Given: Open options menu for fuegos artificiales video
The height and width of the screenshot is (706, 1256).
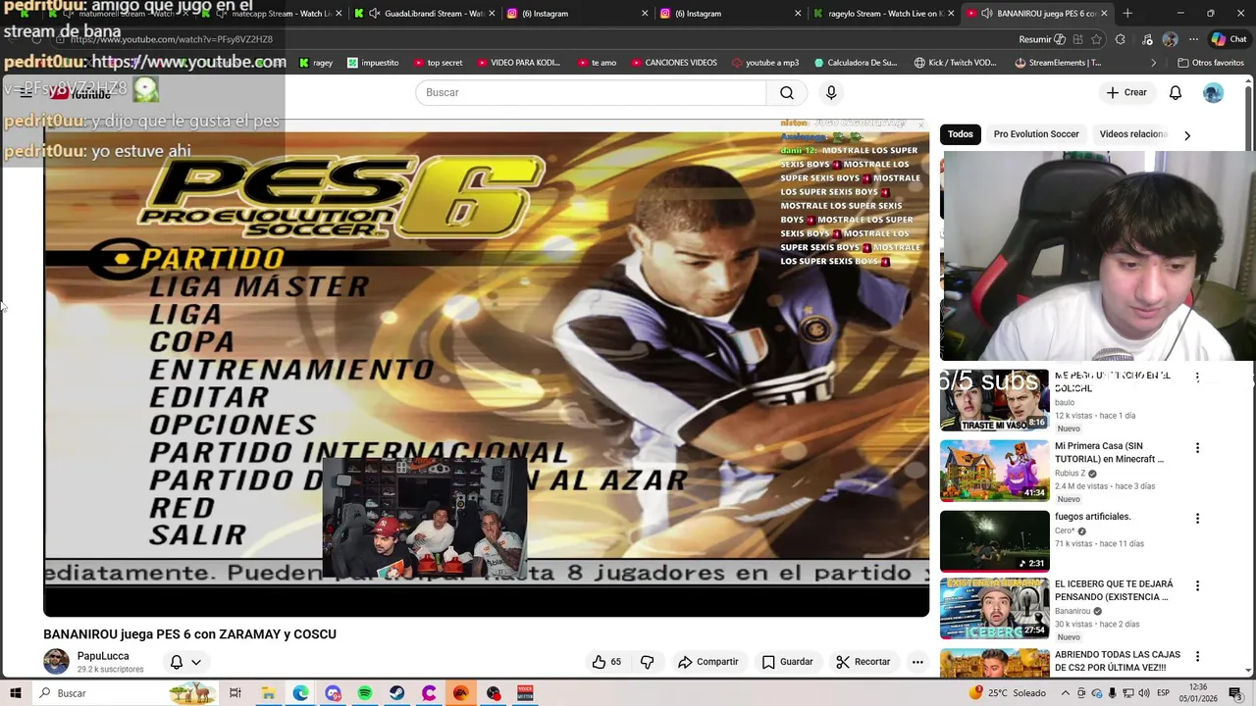Looking at the screenshot, I should pos(1197,519).
